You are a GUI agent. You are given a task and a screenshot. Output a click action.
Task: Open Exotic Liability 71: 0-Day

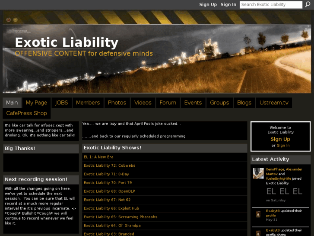click(106, 174)
